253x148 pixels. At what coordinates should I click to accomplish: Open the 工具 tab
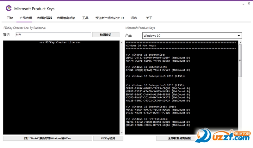(x=85, y=18)
